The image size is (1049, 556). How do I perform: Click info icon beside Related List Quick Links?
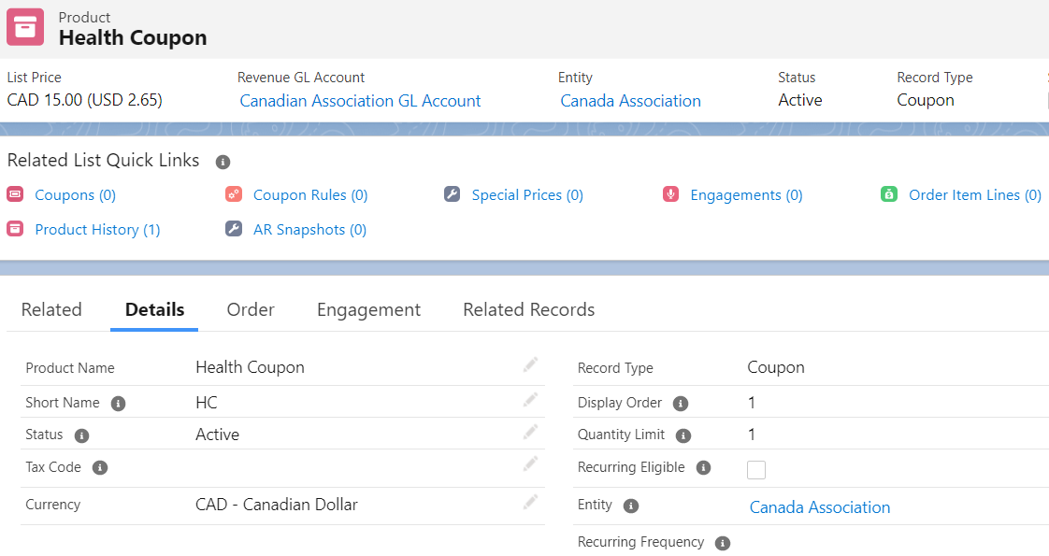(223, 162)
